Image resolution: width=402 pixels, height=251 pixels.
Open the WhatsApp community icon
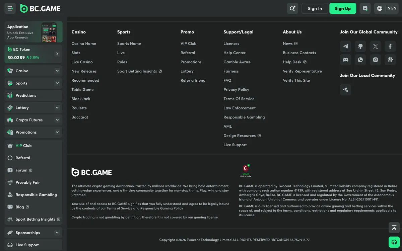360,60
